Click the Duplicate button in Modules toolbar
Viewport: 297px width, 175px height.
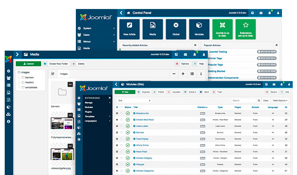coord(144,92)
